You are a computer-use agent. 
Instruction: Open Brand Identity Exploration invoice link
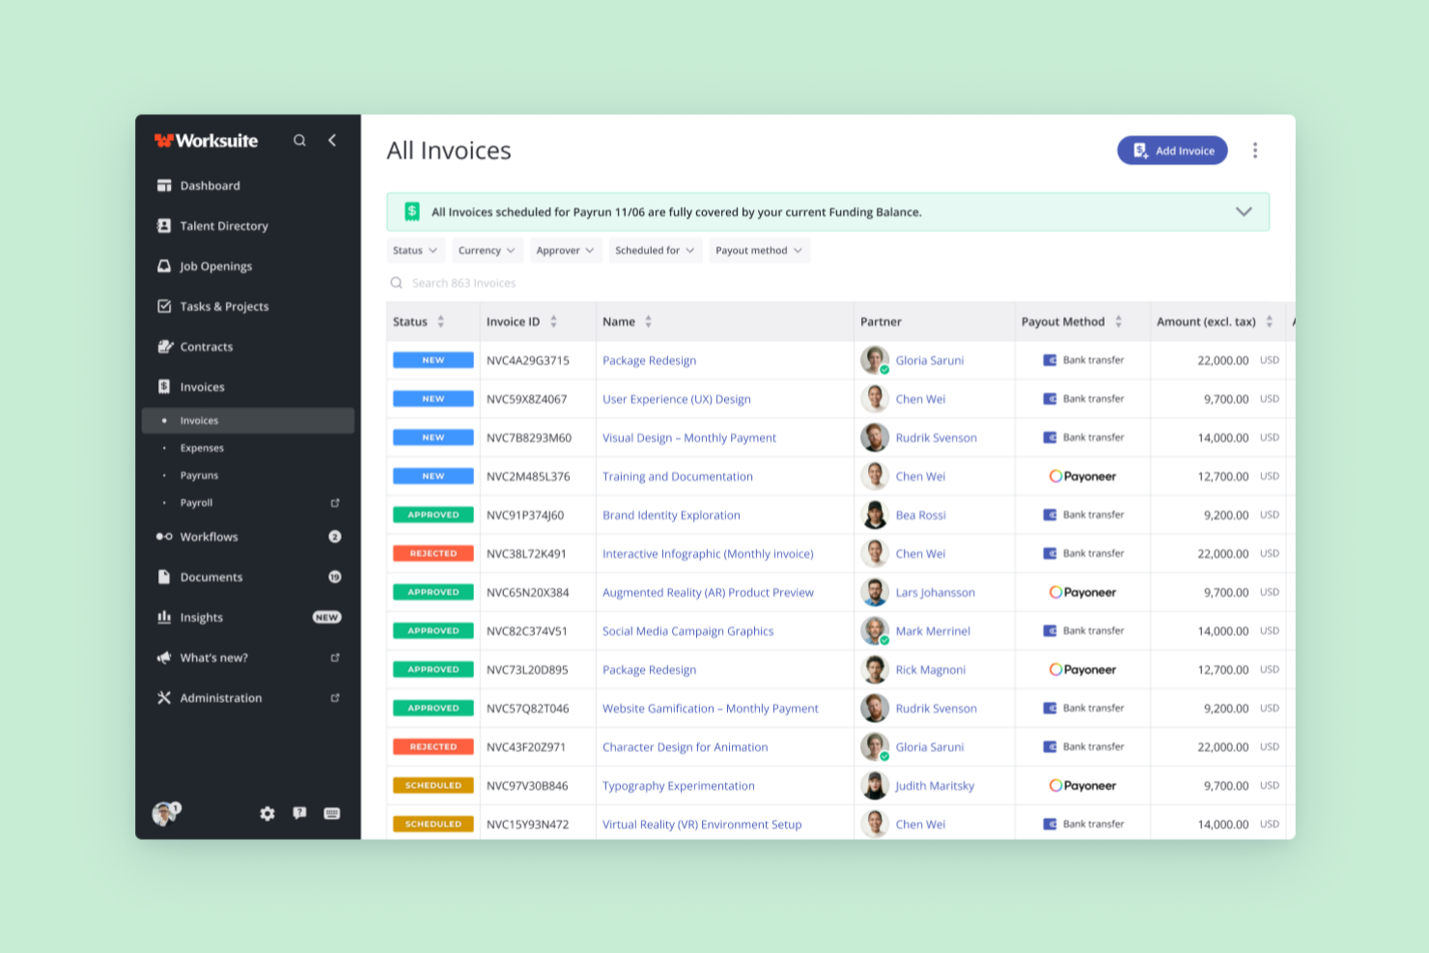click(671, 515)
